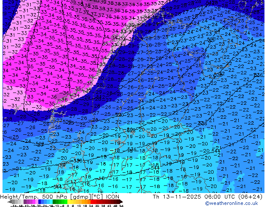Select the cyan swatch near -18 label

click(x=51, y=202)
